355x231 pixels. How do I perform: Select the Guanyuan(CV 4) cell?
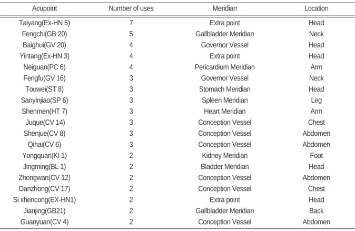pos(44,222)
